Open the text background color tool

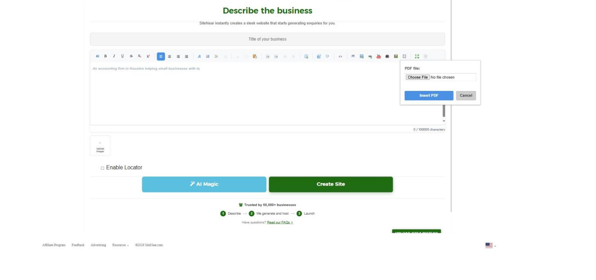[208, 56]
